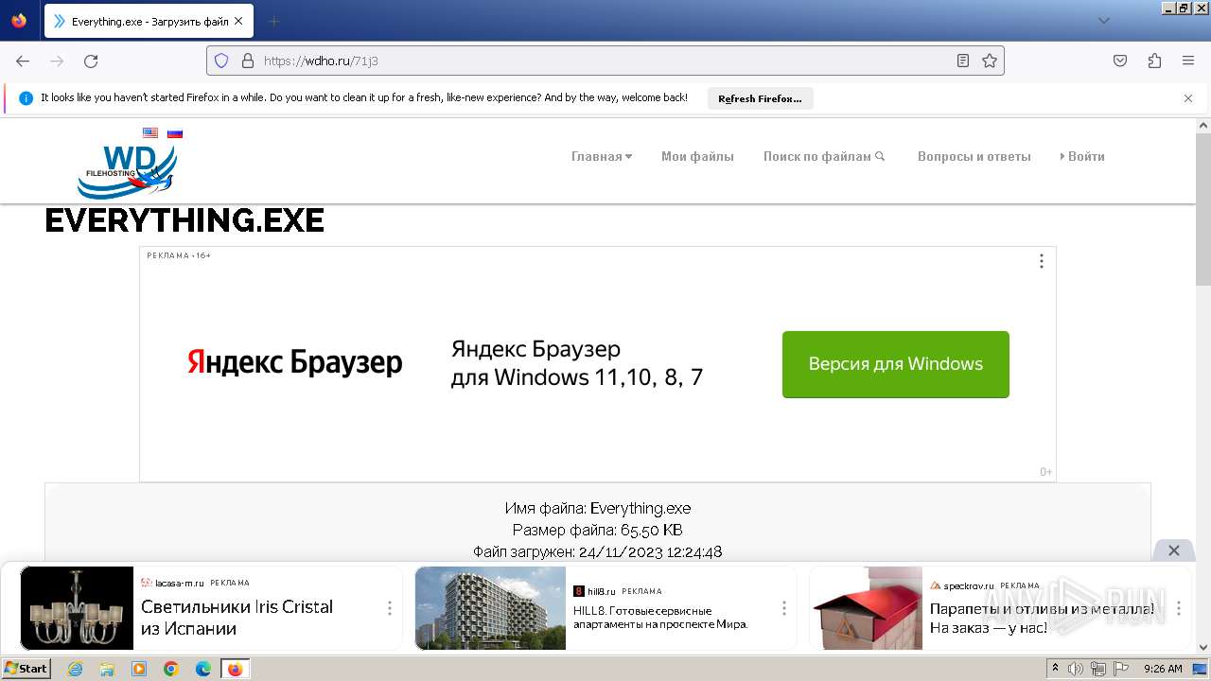Click the Refresh Firefox button
This screenshot has height=681, width=1211.
click(x=760, y=98)
